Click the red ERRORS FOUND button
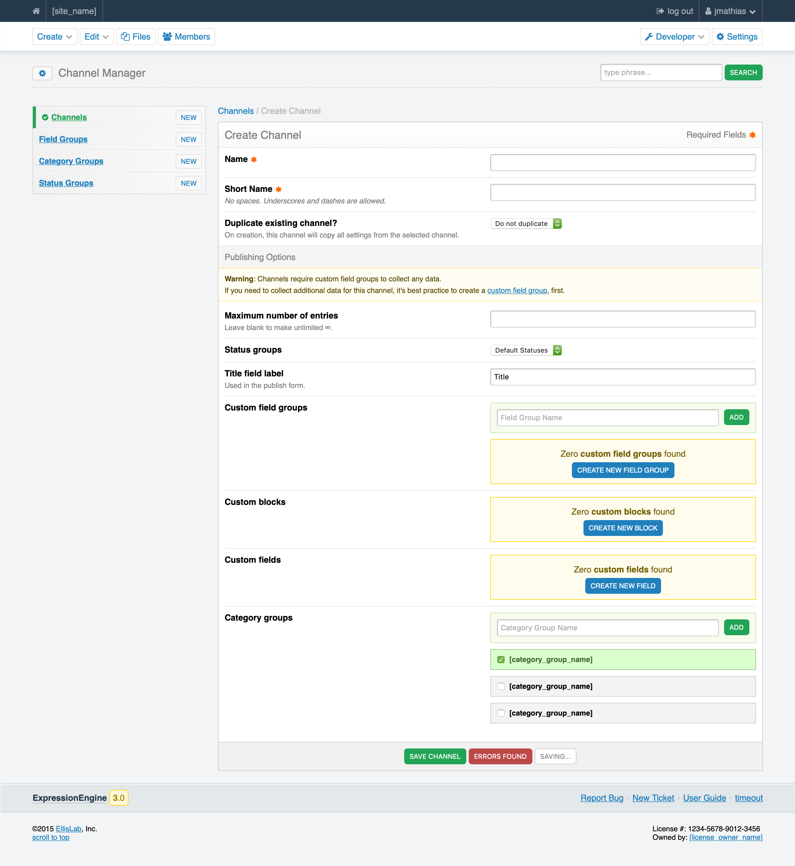Screen dimensions: 795x866 (x=500, y=756)
